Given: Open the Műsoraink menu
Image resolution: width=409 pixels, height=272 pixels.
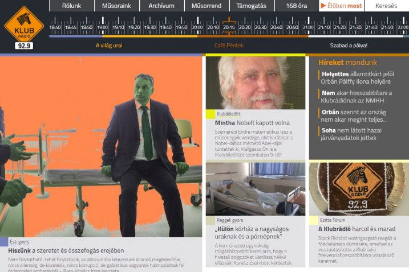Looking at the screenshot, I should (x=116, y=6).
